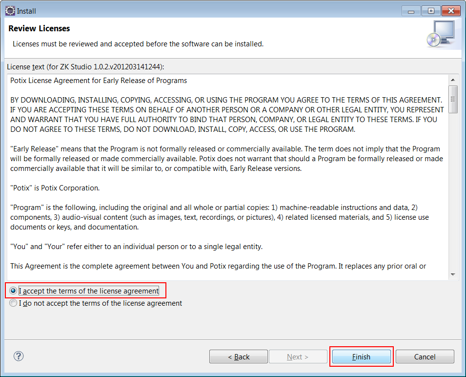
Task: Click the license text scroll up arrow
Action: coord(453,80)
